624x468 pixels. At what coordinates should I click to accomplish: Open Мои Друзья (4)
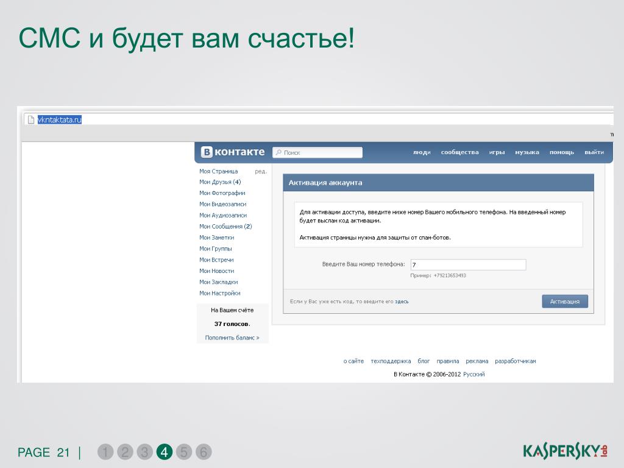[x=220, y=182]
